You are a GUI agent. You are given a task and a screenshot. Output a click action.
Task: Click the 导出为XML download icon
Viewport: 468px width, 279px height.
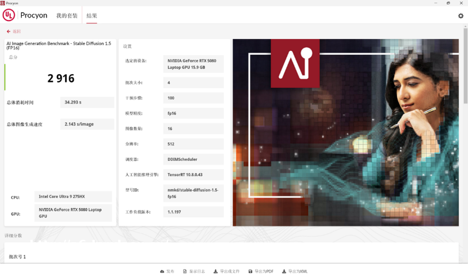pyautogui.click(x=284, y=271)
